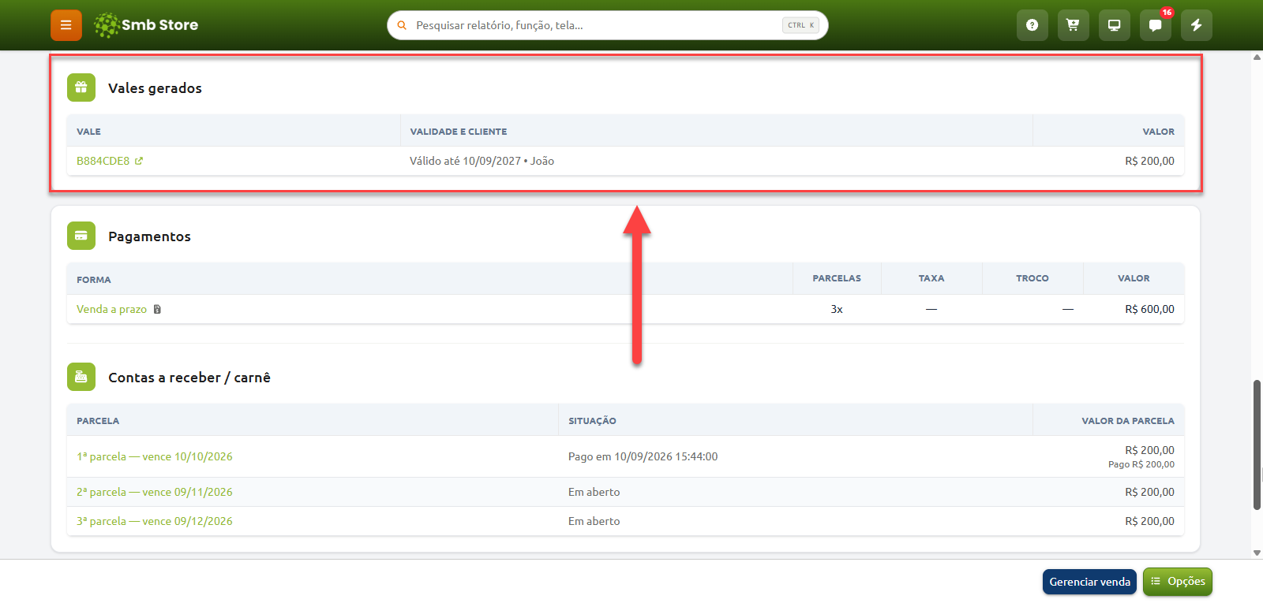Click the card icon beside Pagamentos
This screenshot has width=1263, height=603.
coord(81,236)
